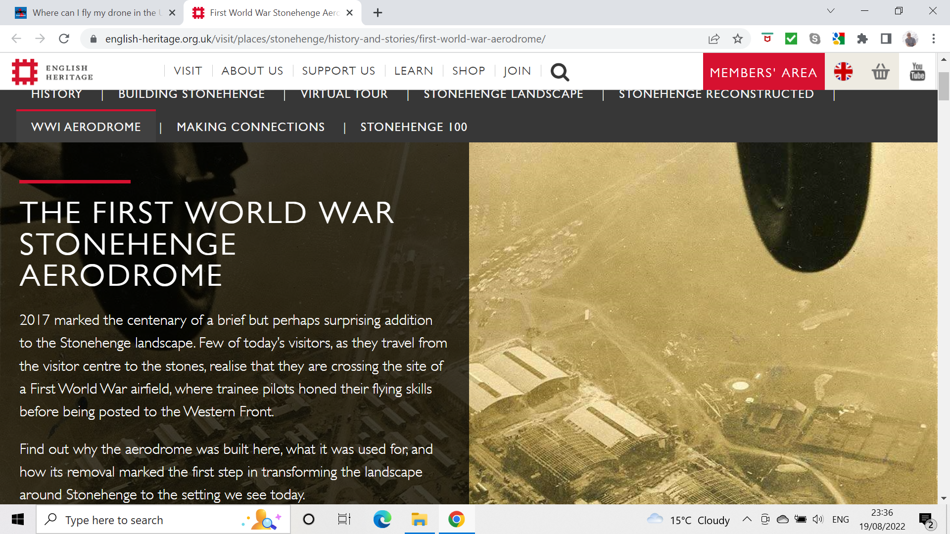Click the UK flag language icon
This screenshot has height=534, width=950.
843,72
